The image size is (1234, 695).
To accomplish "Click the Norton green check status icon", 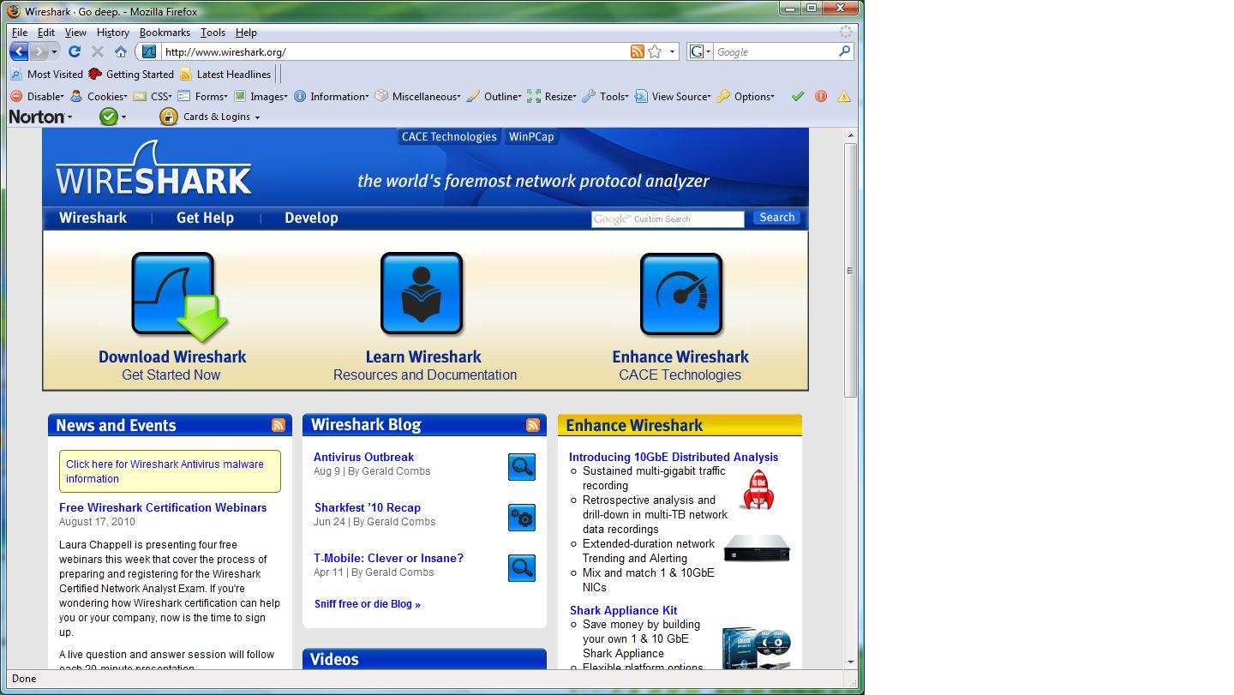I will click(x=108, y=117).
